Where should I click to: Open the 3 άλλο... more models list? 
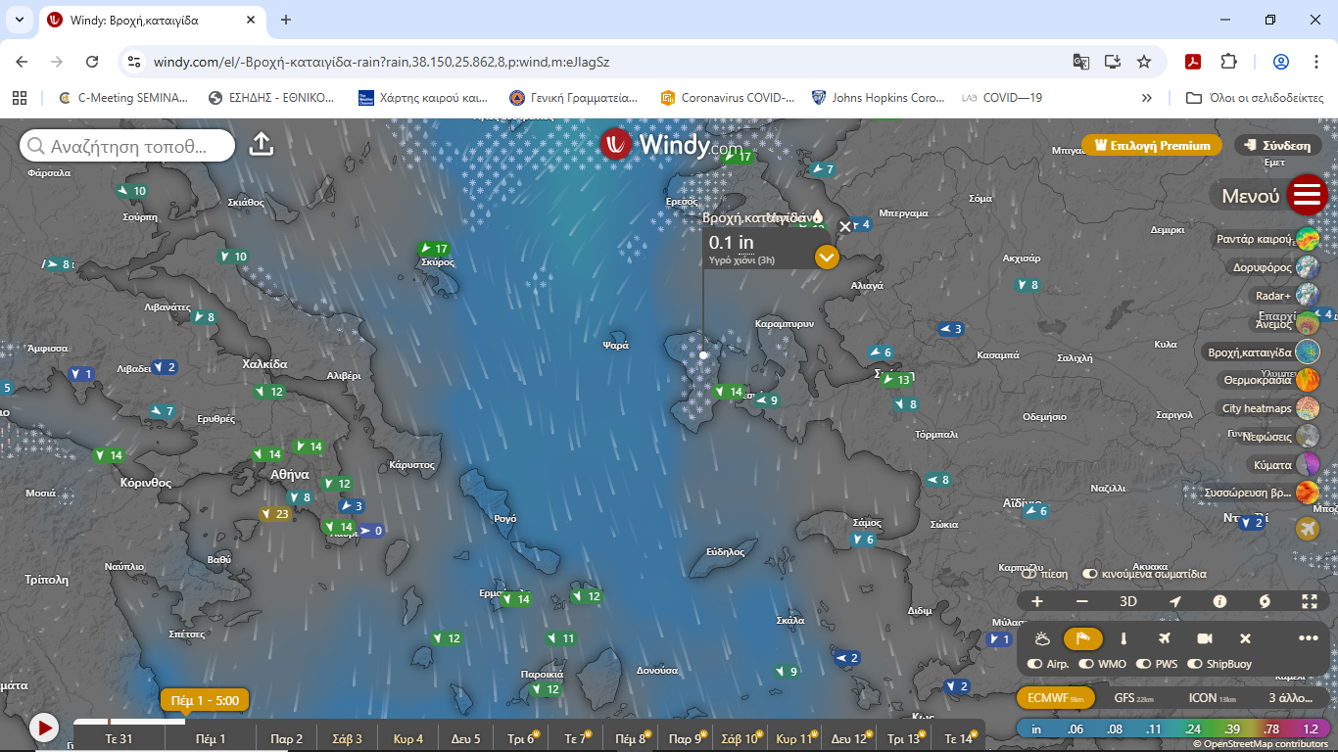point(1291,698)
